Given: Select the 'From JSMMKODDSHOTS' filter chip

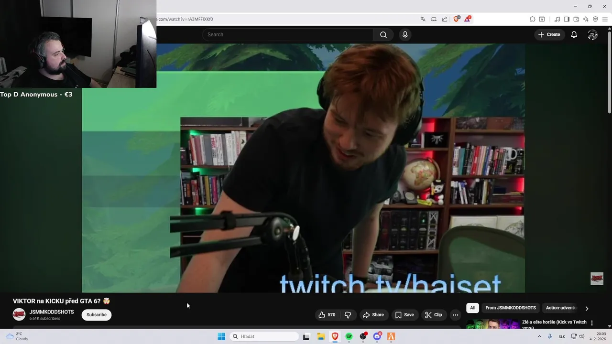Looking at the screenshot, I should [511, 308].
